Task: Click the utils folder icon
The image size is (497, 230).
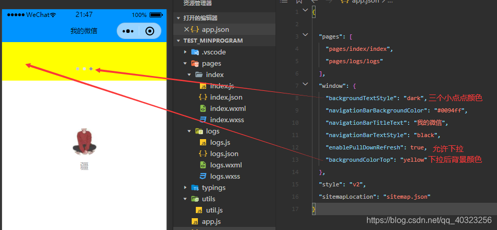Action: pos(195,199)
